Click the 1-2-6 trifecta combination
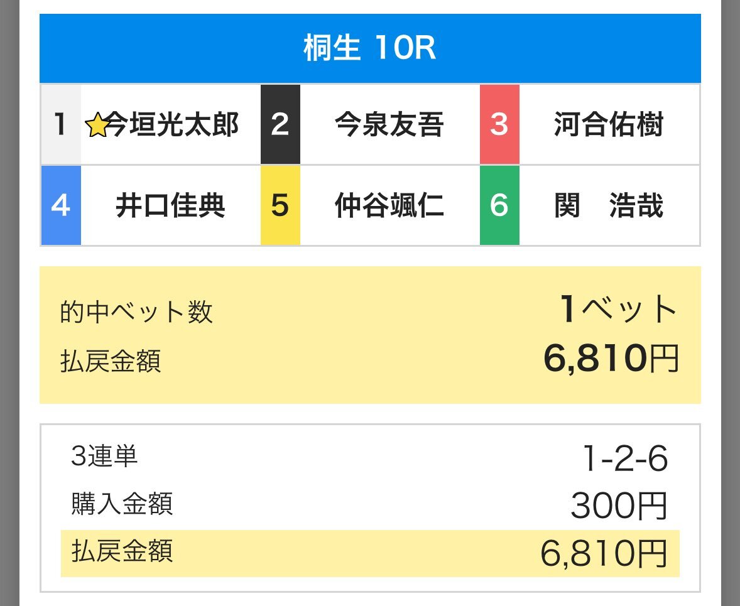740x606 pixels. pyautogui.click(x=625, y=458)
